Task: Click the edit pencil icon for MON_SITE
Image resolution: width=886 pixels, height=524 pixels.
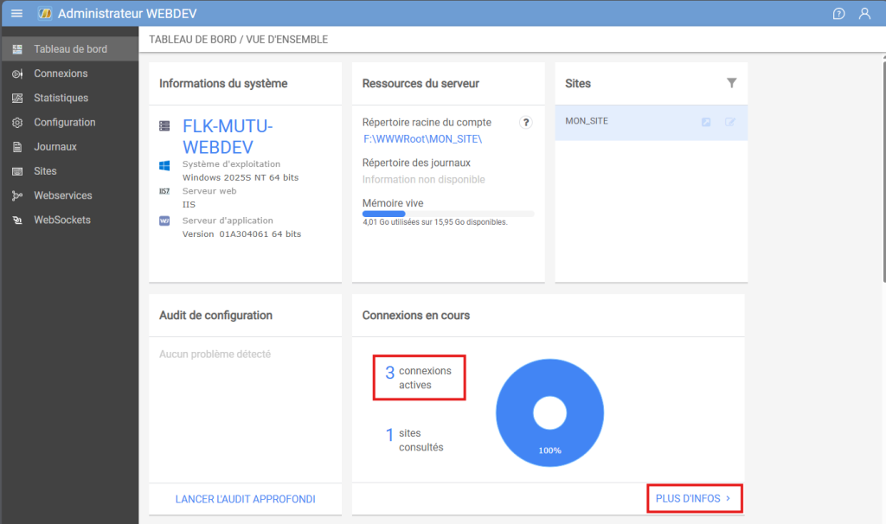Action: click(x=730, y=122)
